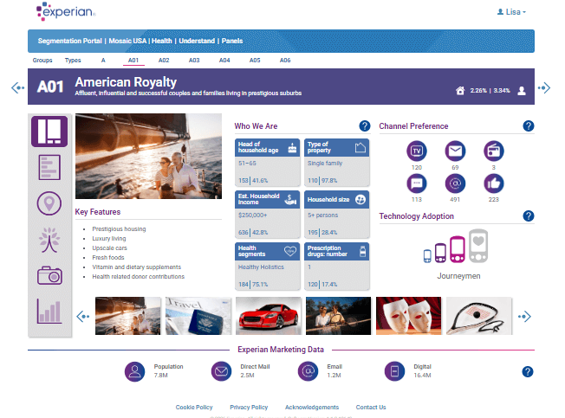Click the tree icon in the sidebar

(49, 239)
